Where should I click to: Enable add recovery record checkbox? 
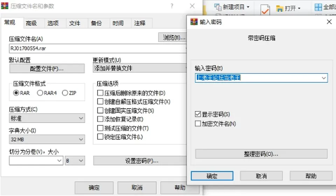point(100,119)
